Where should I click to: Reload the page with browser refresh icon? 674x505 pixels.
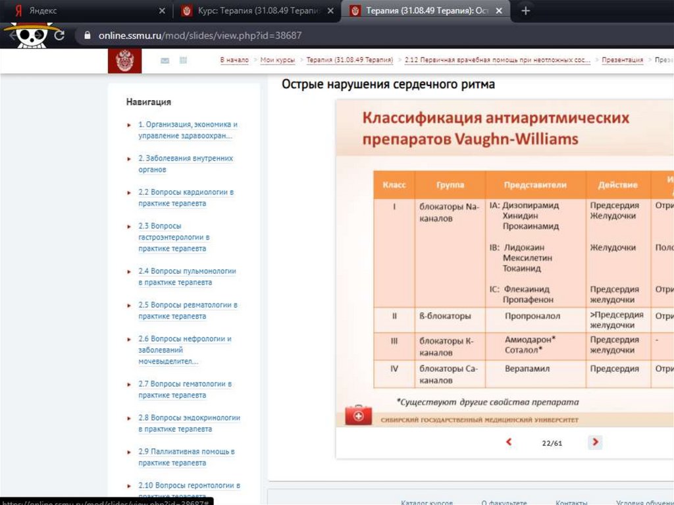coord(59,36)
